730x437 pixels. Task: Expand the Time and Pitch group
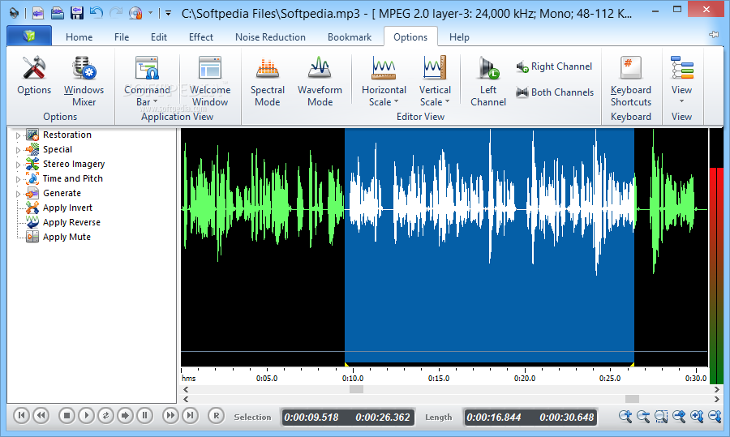pos(18,179)
